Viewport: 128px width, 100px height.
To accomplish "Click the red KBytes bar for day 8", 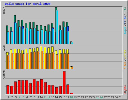I will (x=34, y=86).
